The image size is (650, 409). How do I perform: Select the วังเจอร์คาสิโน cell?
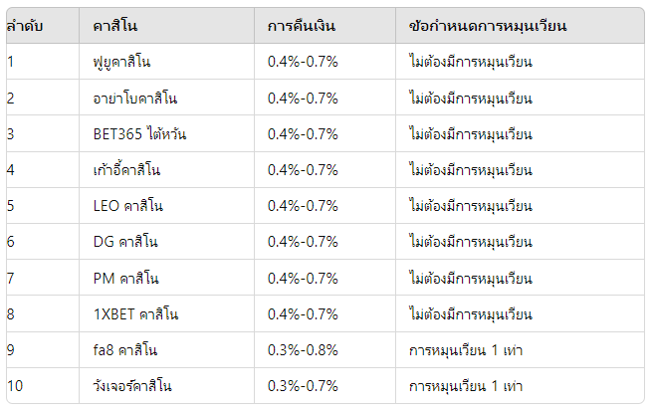[166, 386]
